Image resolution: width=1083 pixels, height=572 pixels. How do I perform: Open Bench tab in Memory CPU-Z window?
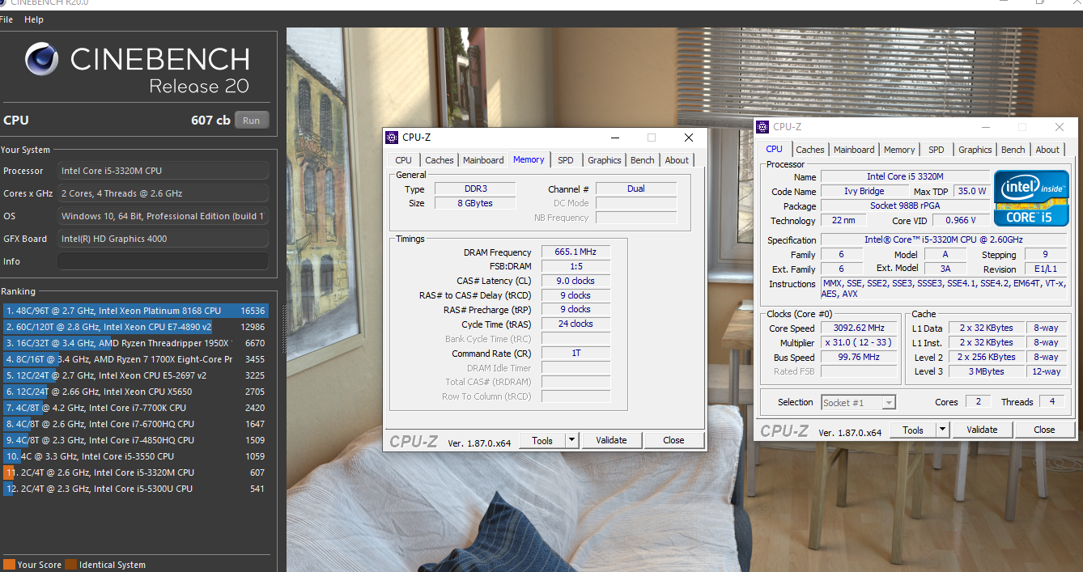643,160
